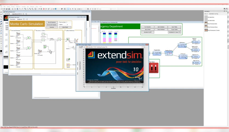This screenshot has width=229, height=132.
Task: Click the Paste clipboard toolbar icon
Action: [x=18, y=9]
